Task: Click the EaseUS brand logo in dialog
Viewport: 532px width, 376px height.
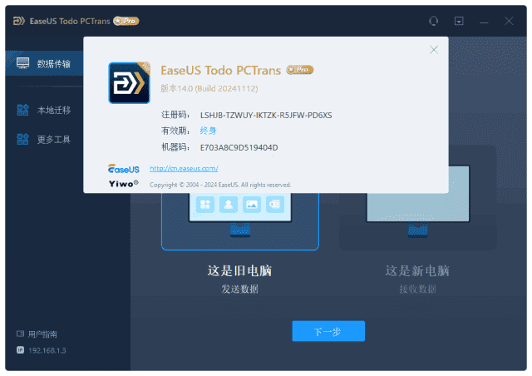Action: click(x=124, y=168)
